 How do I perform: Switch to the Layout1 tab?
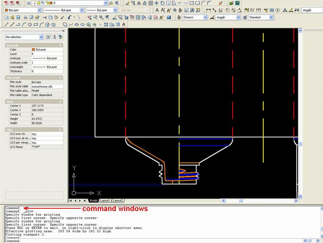105,200
